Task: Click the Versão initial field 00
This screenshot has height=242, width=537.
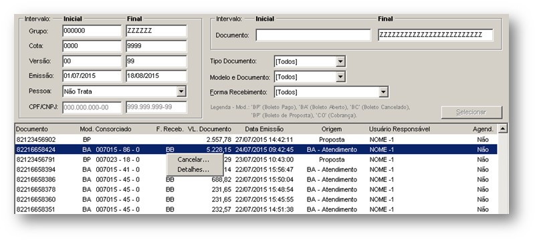Action: coord(92,61)
